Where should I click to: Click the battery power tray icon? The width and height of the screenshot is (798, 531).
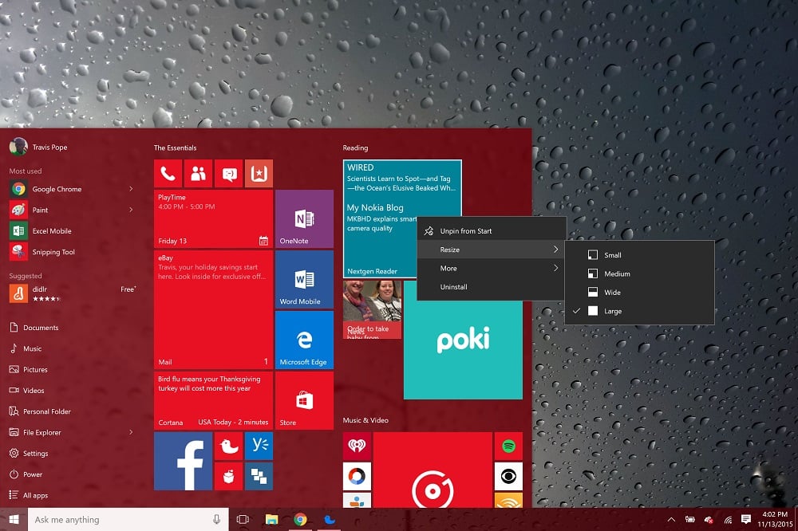coord(689,519)
